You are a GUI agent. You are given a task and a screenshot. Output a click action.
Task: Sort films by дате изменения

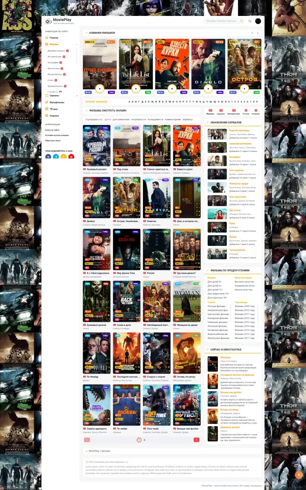pos(121,119)
